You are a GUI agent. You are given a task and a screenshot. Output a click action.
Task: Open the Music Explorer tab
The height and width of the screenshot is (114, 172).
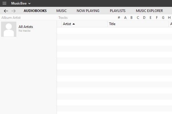click(149, 11)
